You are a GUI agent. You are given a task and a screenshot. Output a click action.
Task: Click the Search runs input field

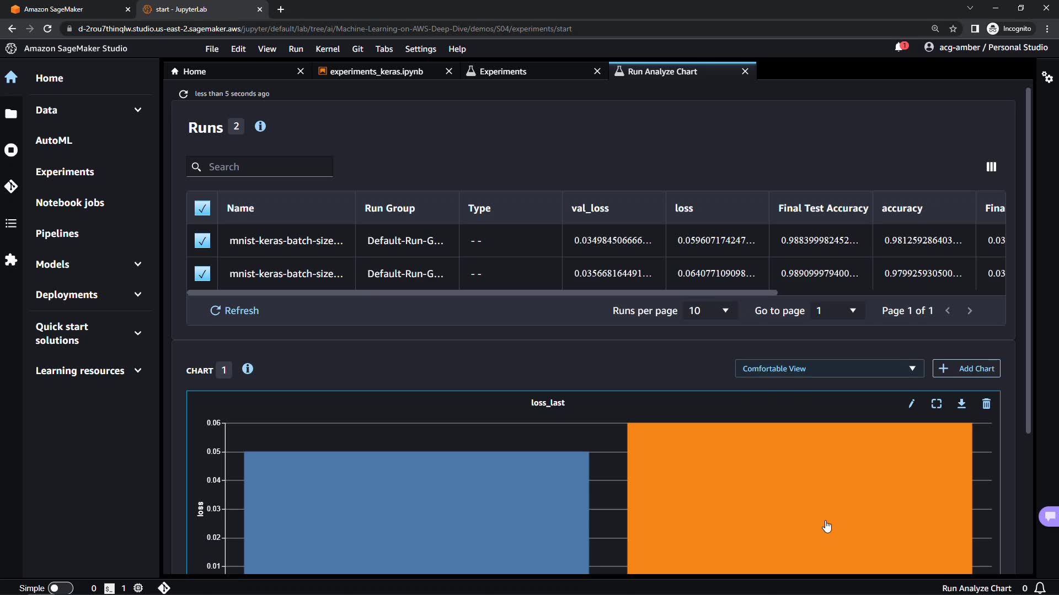pos(268,167)
